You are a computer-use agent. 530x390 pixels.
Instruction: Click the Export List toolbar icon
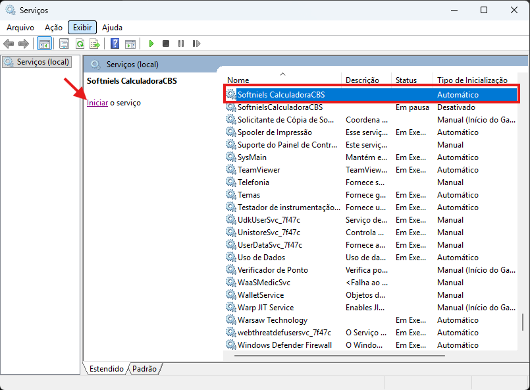95,43
